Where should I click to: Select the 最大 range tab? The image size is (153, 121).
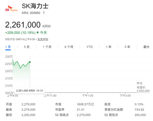coord(146,47)
